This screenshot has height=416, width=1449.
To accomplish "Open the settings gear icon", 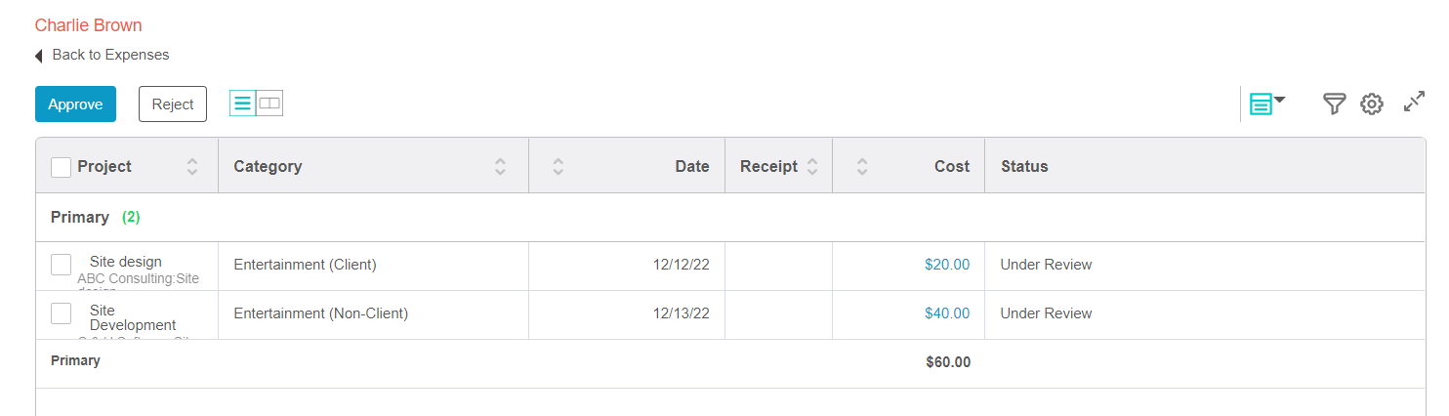I will (x=1372, y=104).
